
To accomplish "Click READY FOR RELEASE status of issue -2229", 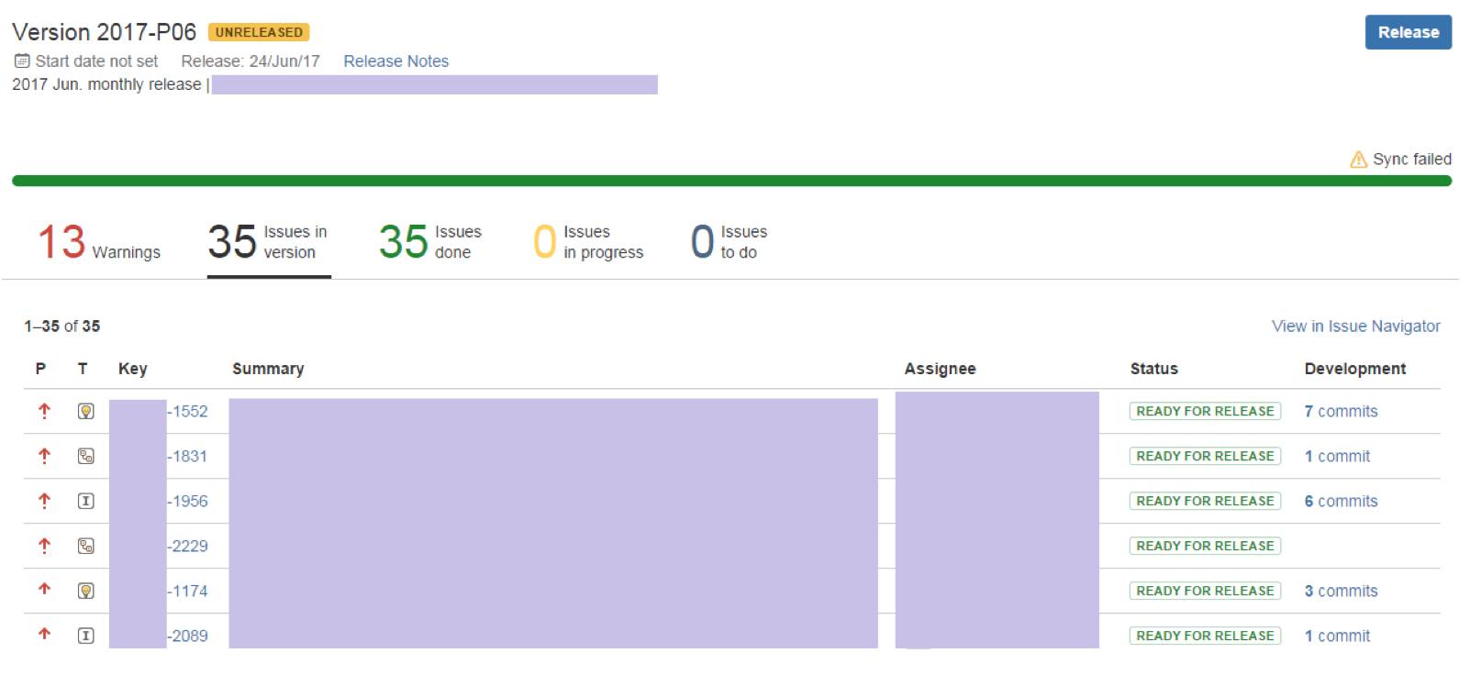I will coord(1205,547).
